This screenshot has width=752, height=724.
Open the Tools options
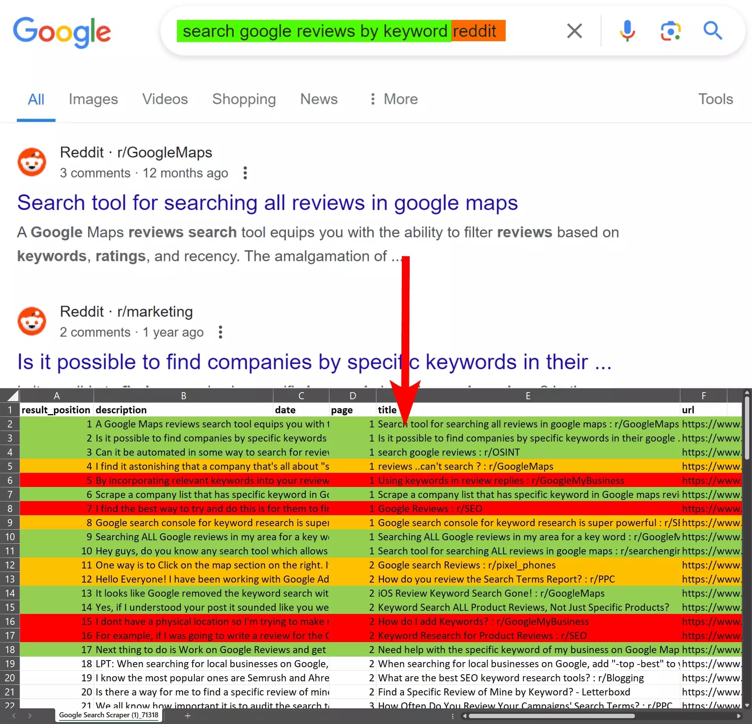(715, 99)
